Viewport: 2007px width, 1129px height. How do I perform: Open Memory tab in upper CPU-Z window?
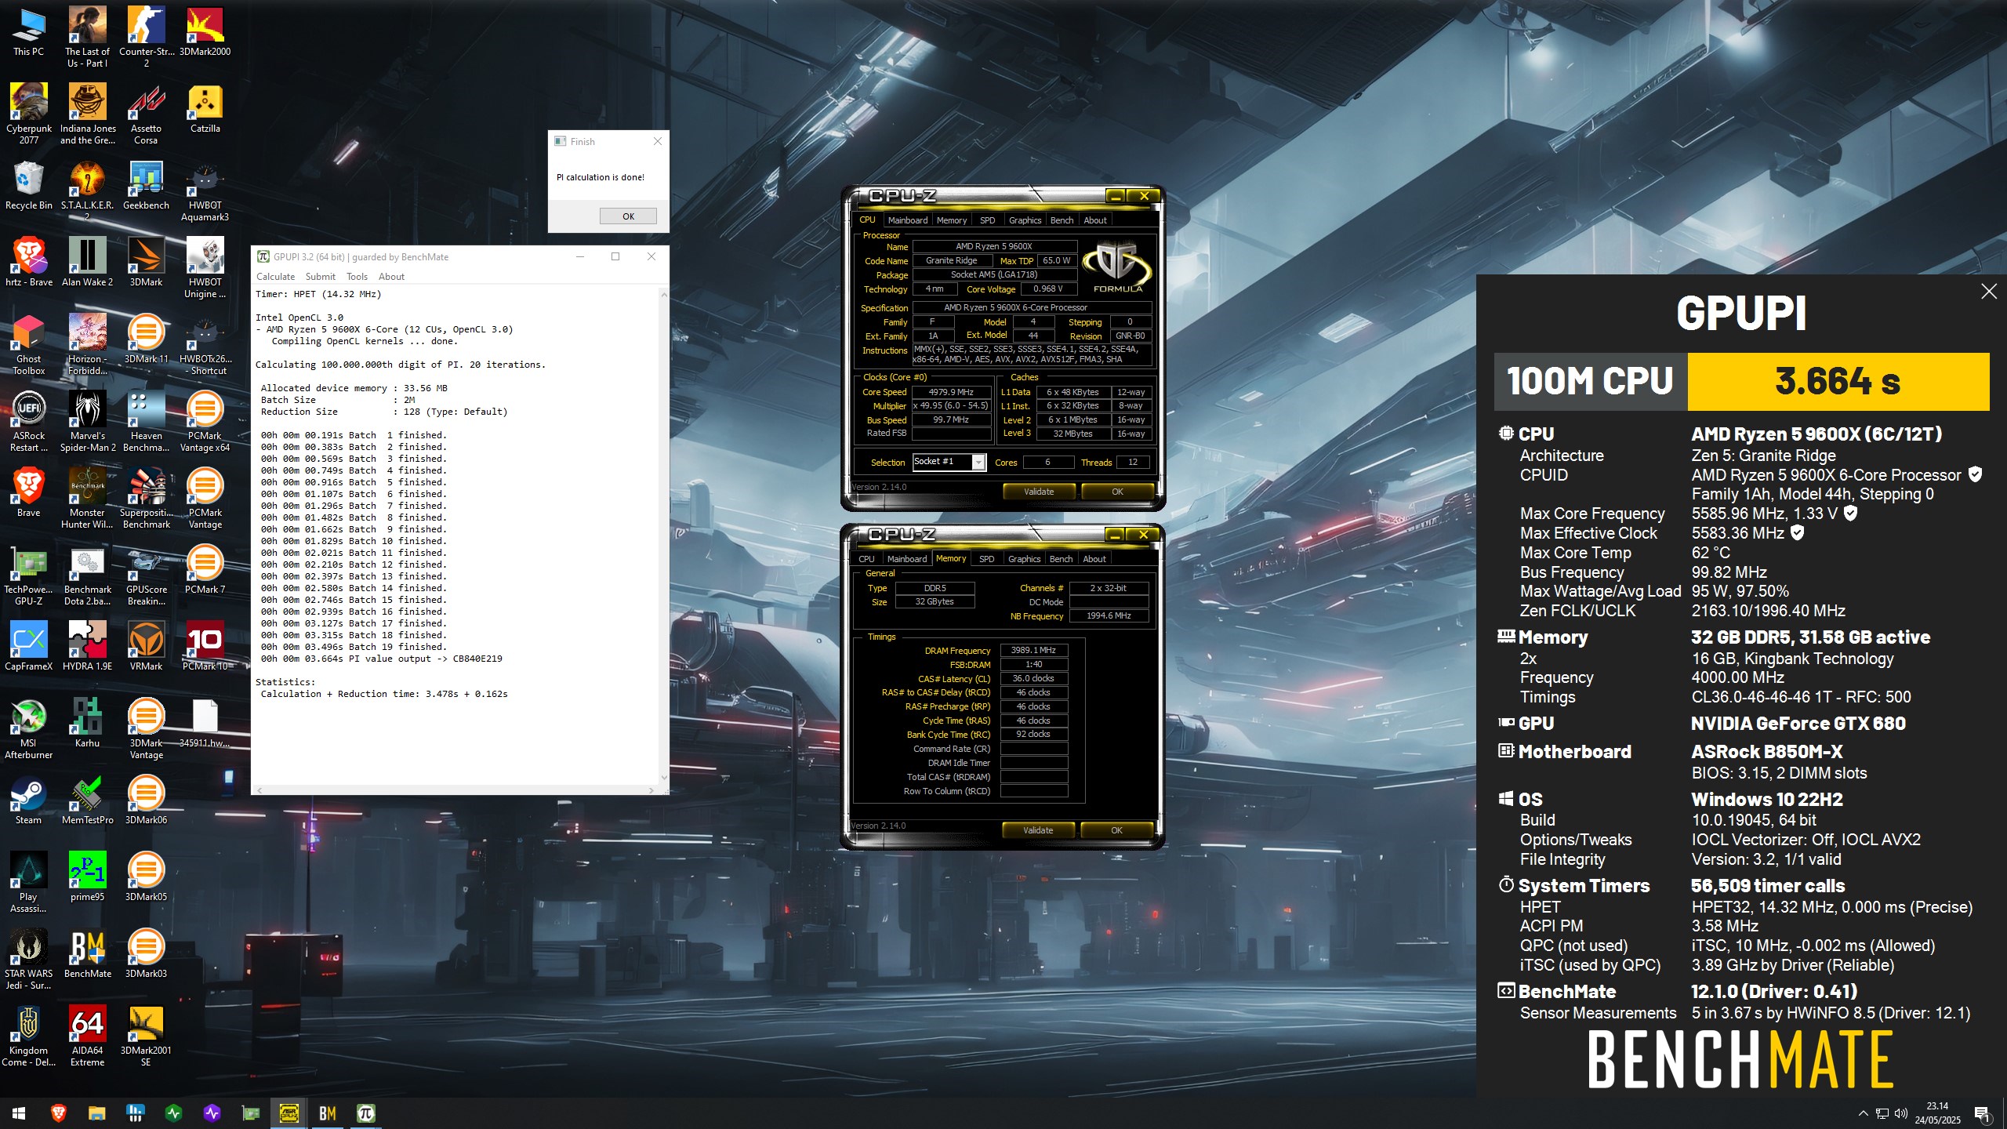coord(951,220)
